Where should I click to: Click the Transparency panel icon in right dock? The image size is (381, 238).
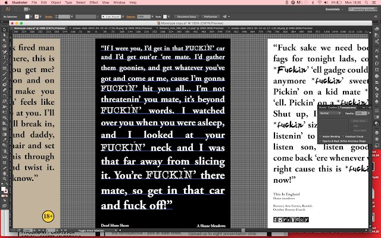point(377,124)
